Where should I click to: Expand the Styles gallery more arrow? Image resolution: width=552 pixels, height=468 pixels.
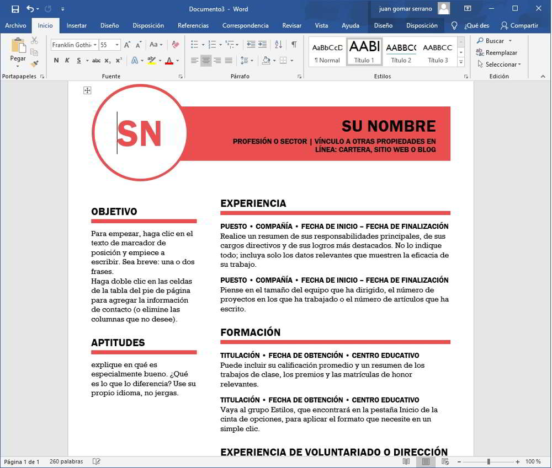(461, 62)
